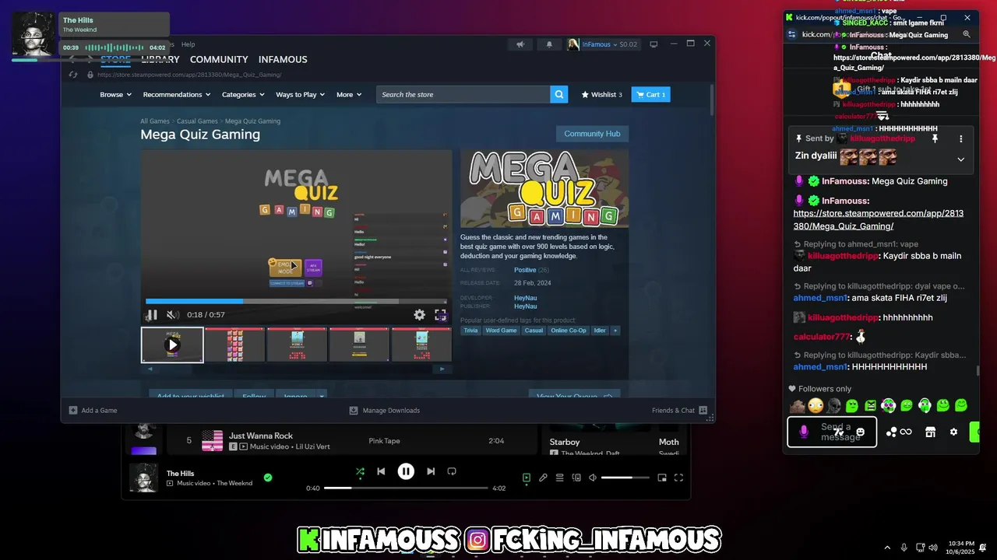Skip to previous track in Spotify
Image resolution: width=997 pixels, height=560 pixels.
(381, 471)
